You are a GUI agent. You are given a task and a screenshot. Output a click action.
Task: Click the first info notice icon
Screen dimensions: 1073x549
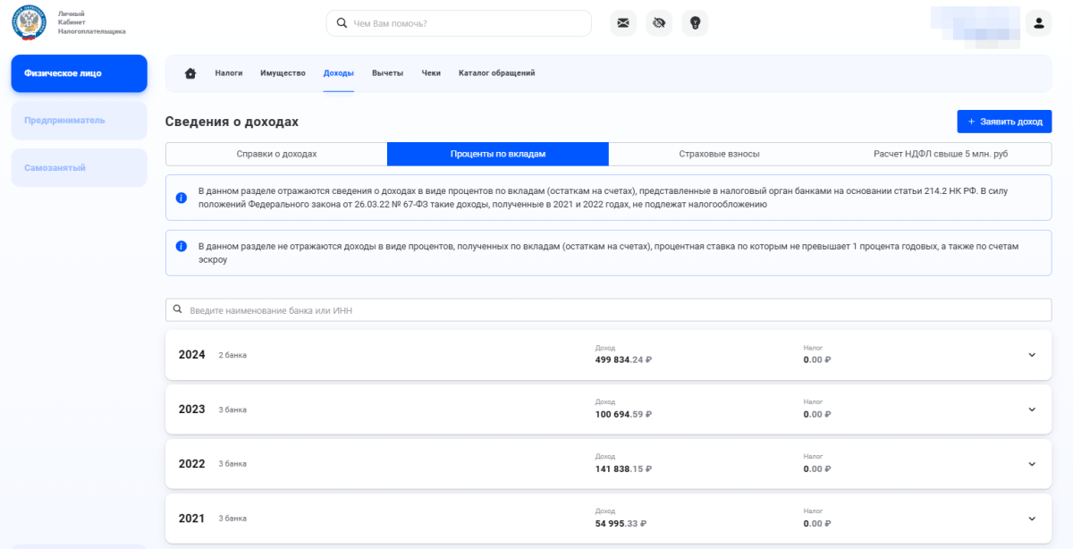tap(182, 198)
